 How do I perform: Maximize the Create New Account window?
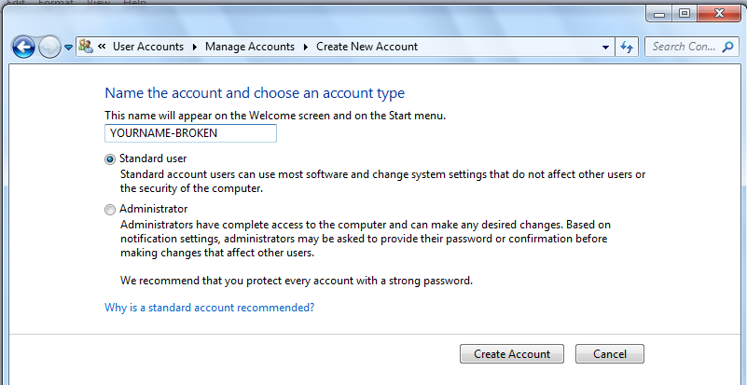[685, 13]
